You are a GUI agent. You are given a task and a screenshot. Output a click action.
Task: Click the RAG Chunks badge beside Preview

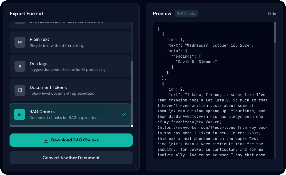pyautogui.click(x=186, y=14)
